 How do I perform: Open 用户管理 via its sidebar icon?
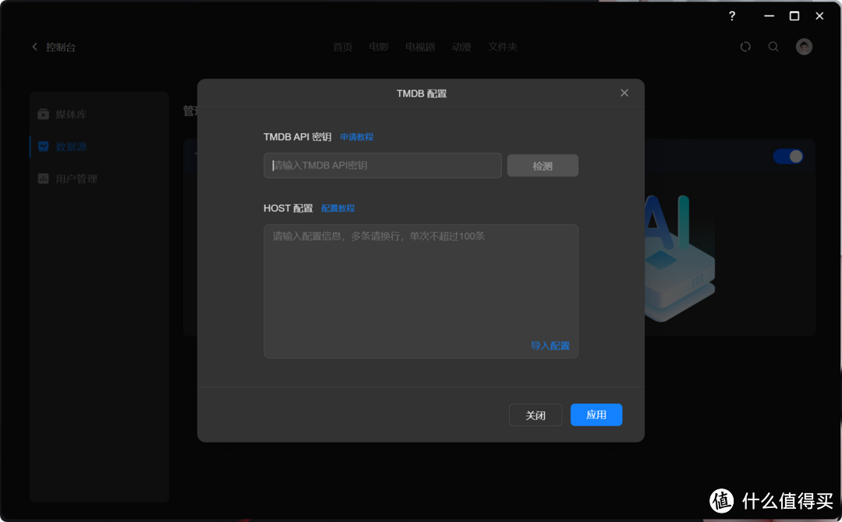tap(44, 178)
